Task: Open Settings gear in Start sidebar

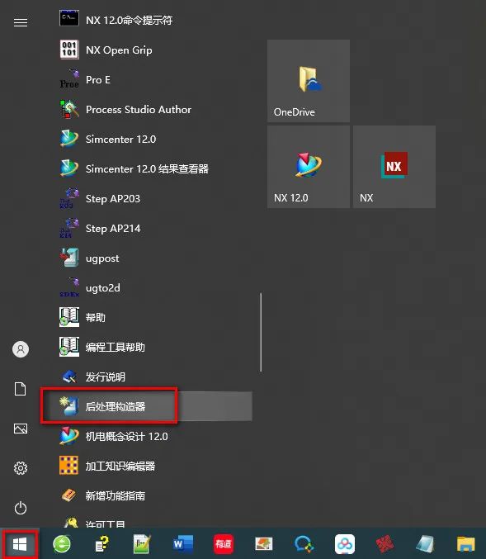Action: coord(21,468)
